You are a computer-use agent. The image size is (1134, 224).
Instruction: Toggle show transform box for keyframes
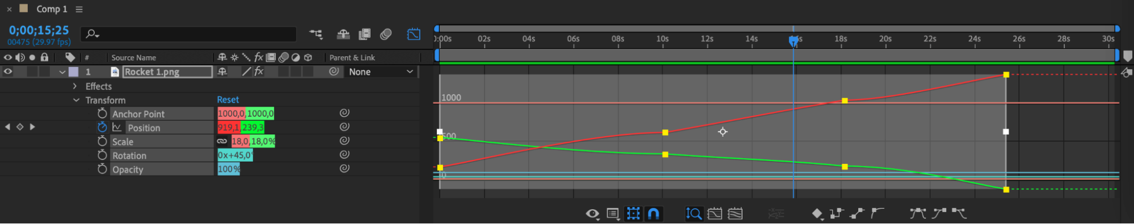coord(633,214)
